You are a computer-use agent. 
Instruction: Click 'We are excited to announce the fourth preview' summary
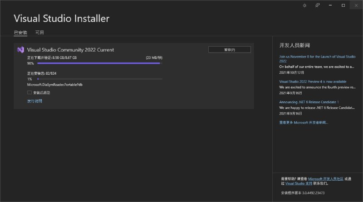pos(317,87)
